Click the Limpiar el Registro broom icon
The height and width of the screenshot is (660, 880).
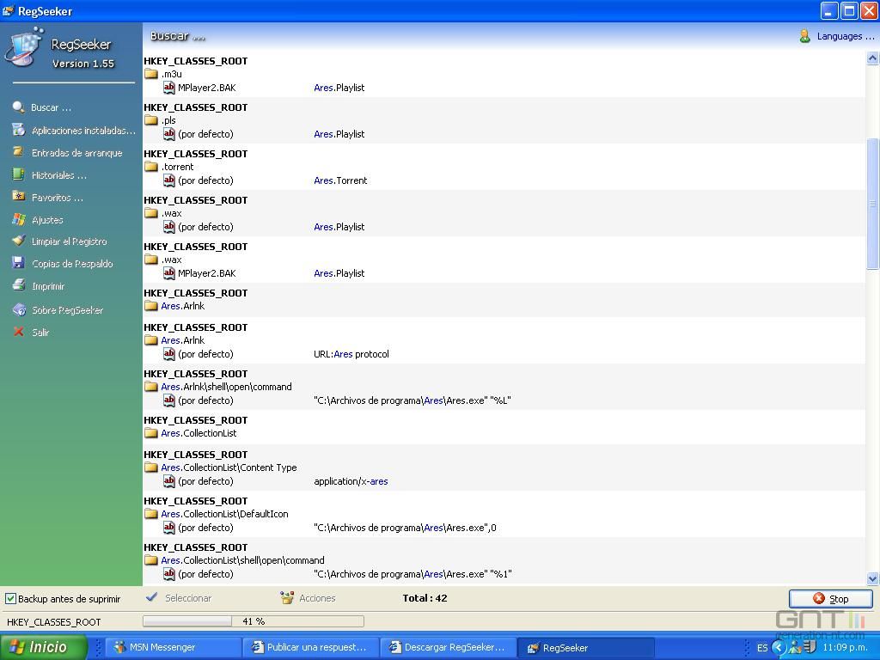point(19,241)
